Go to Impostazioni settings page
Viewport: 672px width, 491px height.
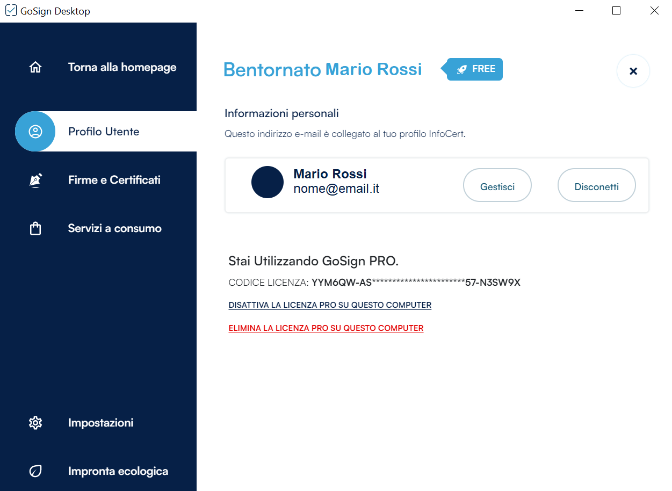pyautogui.click(x=100, y=423)
